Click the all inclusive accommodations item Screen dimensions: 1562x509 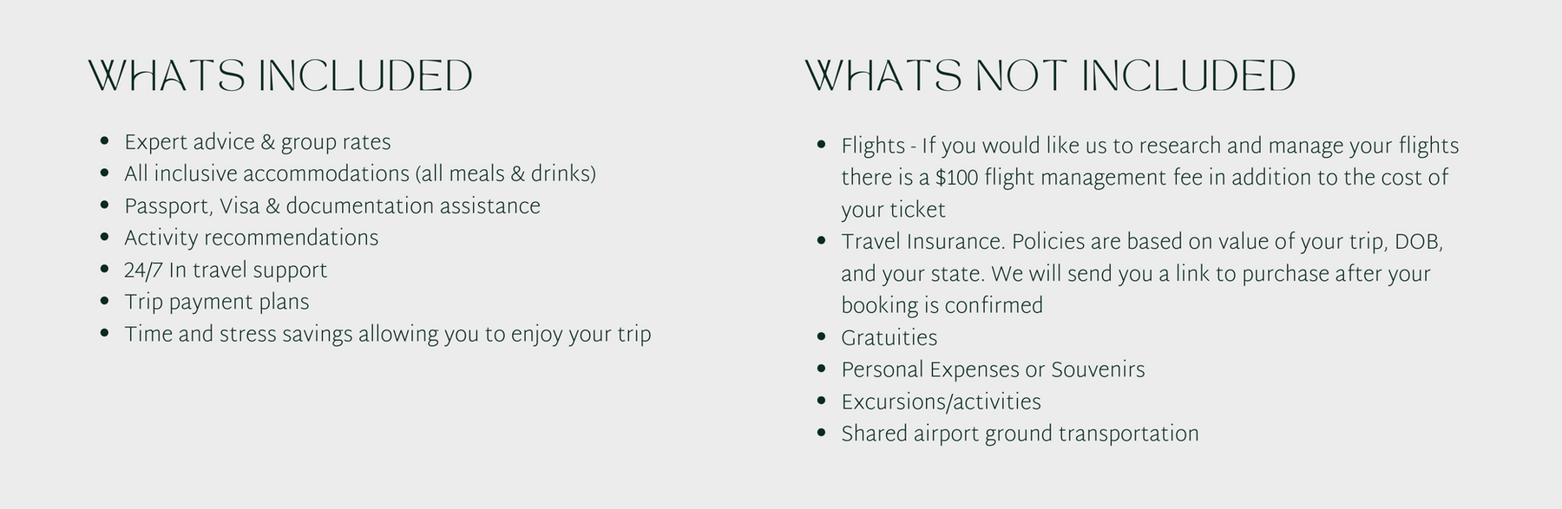point(359,174)
